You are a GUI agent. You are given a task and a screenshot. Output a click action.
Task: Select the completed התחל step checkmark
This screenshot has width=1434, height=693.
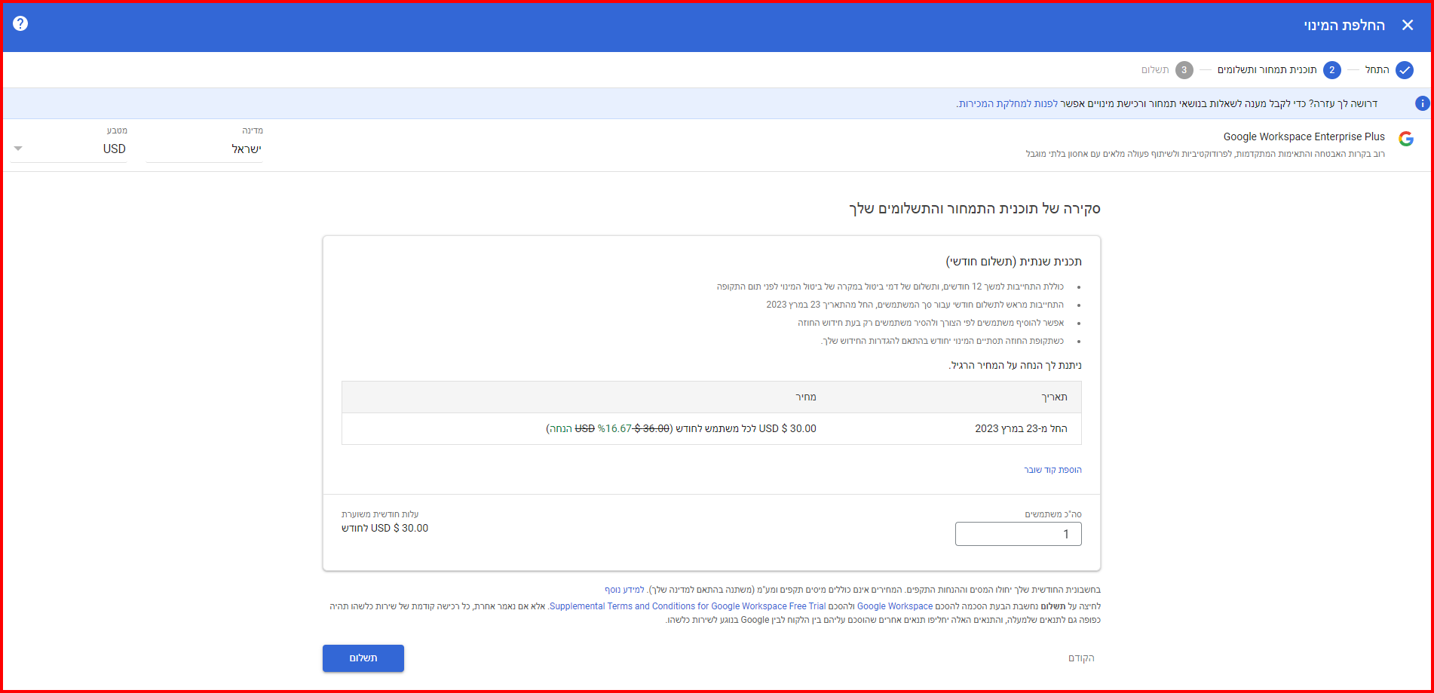coord(1405,70)
